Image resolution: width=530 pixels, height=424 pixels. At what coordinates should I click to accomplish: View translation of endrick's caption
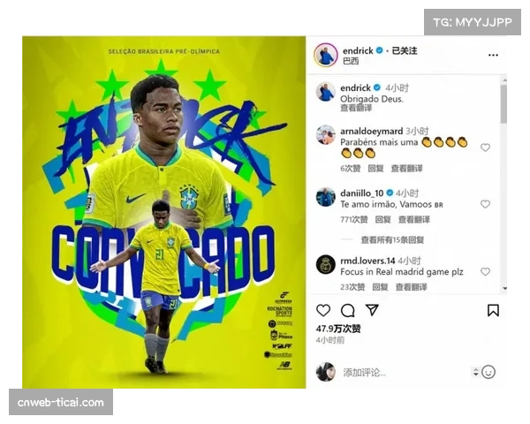tap(356, 108)
